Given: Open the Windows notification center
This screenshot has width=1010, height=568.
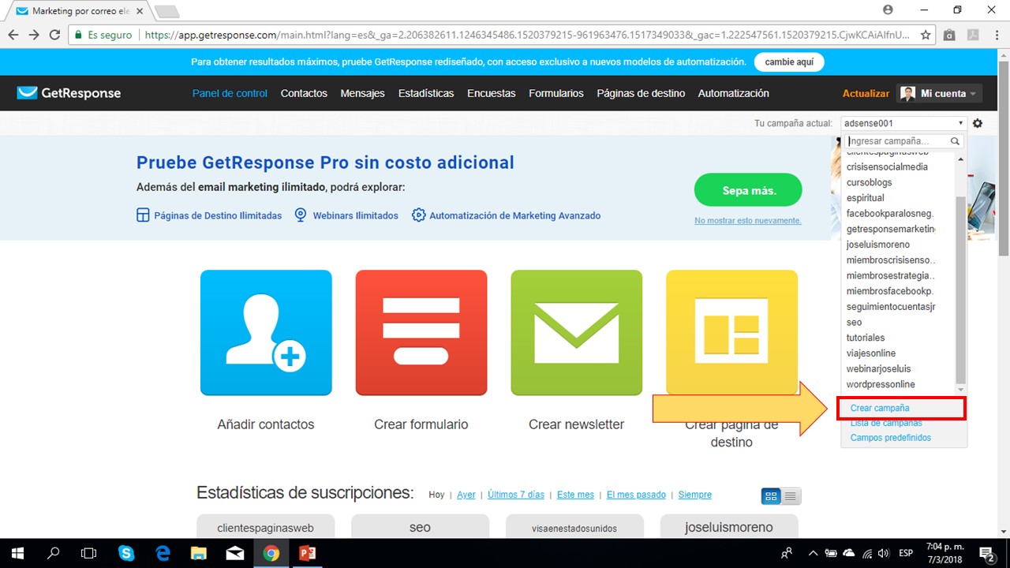Looking at the screenshot, I should (x=986, y=553).
